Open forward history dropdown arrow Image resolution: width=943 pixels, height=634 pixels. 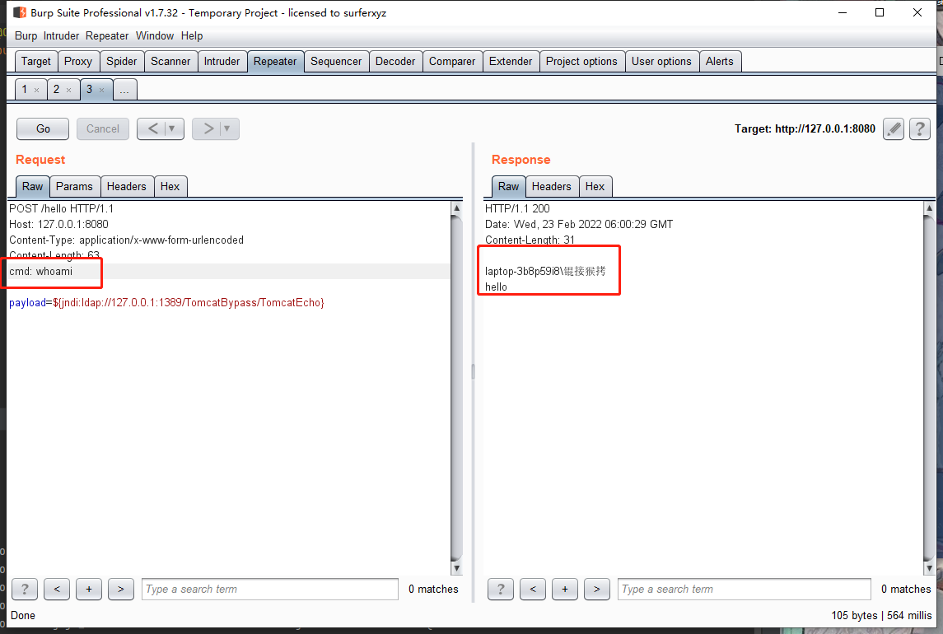click(227, 128)
